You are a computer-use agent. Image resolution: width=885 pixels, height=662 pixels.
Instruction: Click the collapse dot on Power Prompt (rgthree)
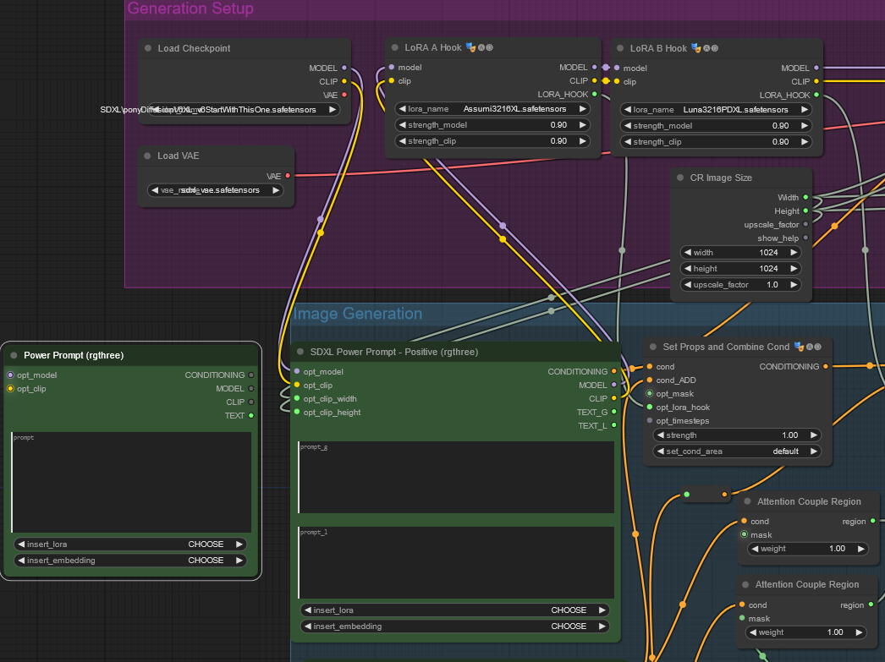tap(14, 356)
